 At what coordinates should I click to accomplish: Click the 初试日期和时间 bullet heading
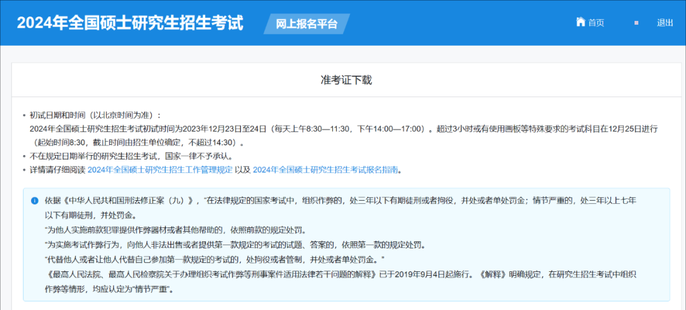pyautogui.click(x=96, y=115)
